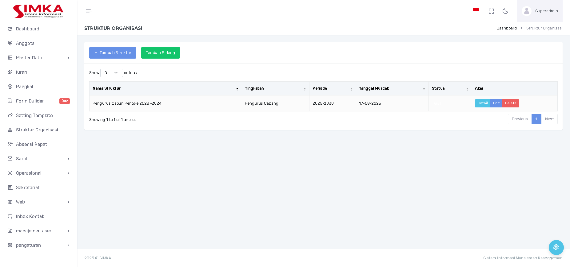Sort table by Nama Struktur column
This screenshot has height=267, width=570.
[x=165, y=88]
